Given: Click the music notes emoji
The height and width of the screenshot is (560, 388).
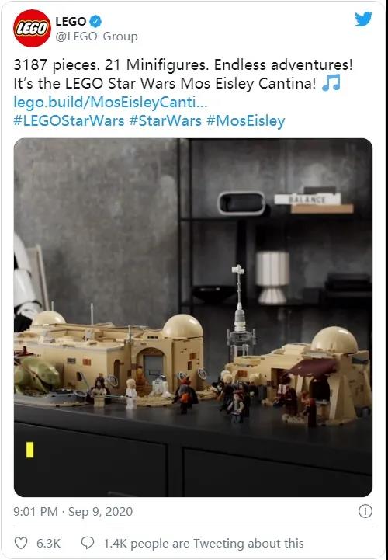Looking at the screenshot, I should 331,83.
